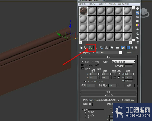
Task: Click the Go Forward to Sibling icon
Action: click(x=136, y=48)
